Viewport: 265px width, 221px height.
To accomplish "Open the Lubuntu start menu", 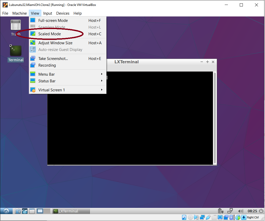I will (x=6, y=211).
